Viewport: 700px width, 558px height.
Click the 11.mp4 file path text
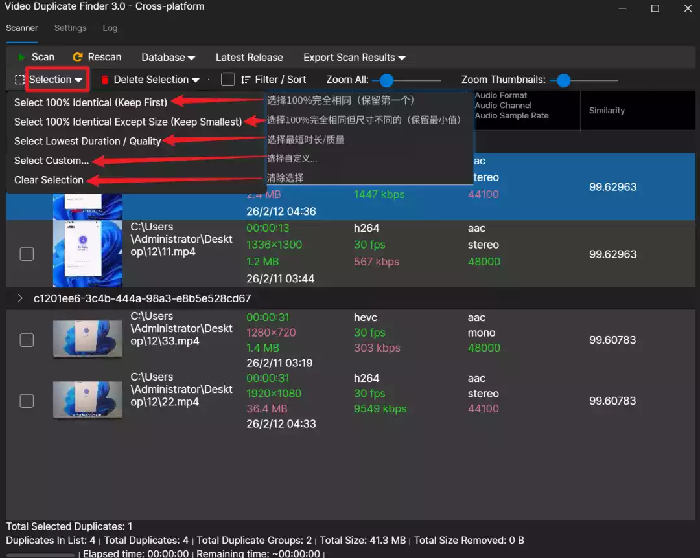pyautogui.click(x=181, y=239)
